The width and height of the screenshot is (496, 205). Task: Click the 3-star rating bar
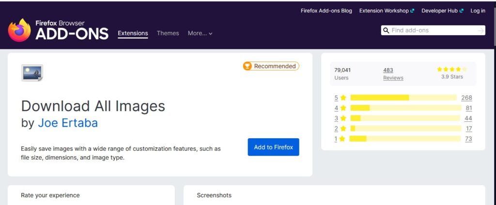(x=405, y=118)
